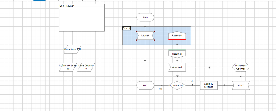Select the Maximum Loop data item
Image resolution: width=276 pixels, height=111 pixels.
(68, 67)
